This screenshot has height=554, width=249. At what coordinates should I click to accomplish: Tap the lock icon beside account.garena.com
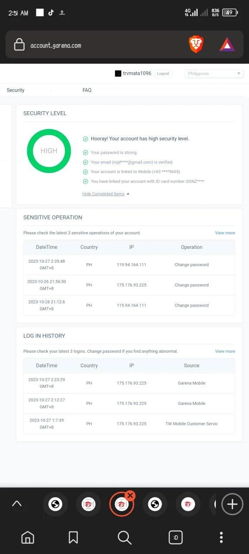19,45
